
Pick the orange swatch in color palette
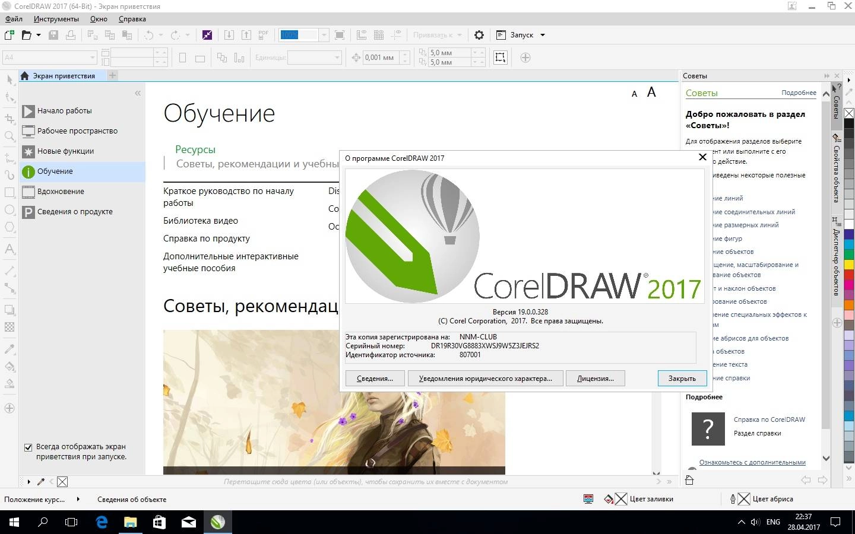[849, 304]
